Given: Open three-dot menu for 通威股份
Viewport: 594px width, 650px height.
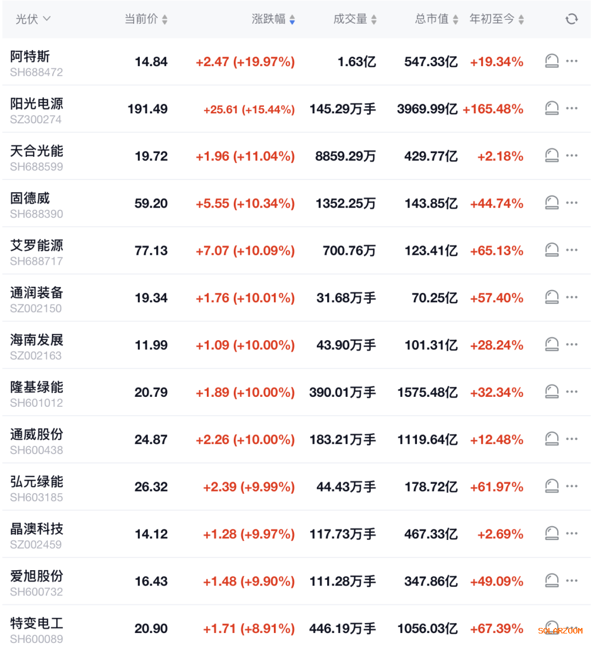Looking at the screenshot, I should tap(572, 439).
